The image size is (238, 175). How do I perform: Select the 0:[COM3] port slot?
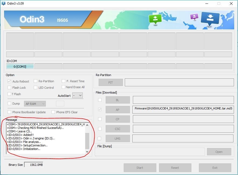coord(20,66)
